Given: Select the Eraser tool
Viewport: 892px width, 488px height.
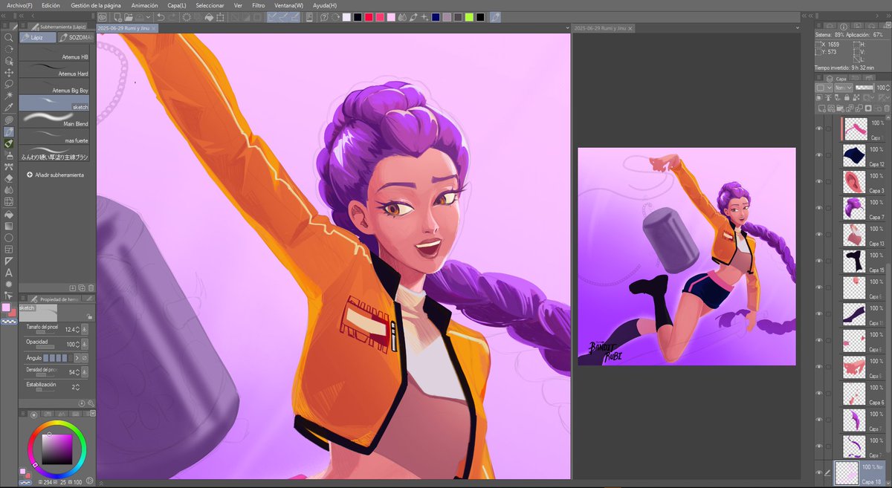Looking at the screenshot, I should pyautogui.click(x=9, y=178).
